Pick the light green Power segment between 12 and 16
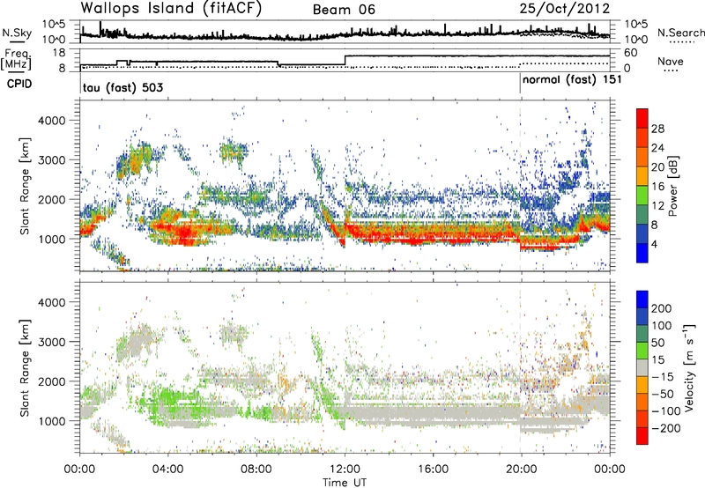The image size is (705, 488). [x=642, y=196]
